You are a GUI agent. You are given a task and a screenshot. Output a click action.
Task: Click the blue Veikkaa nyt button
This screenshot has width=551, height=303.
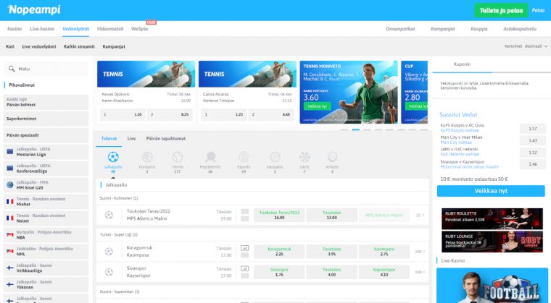(491, 191)
